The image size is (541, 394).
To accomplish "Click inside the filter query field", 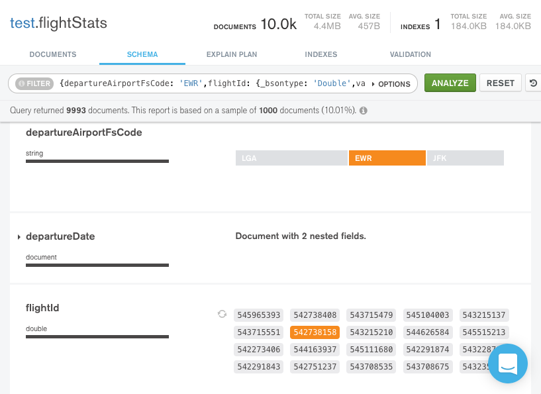I will click(212, 83).
